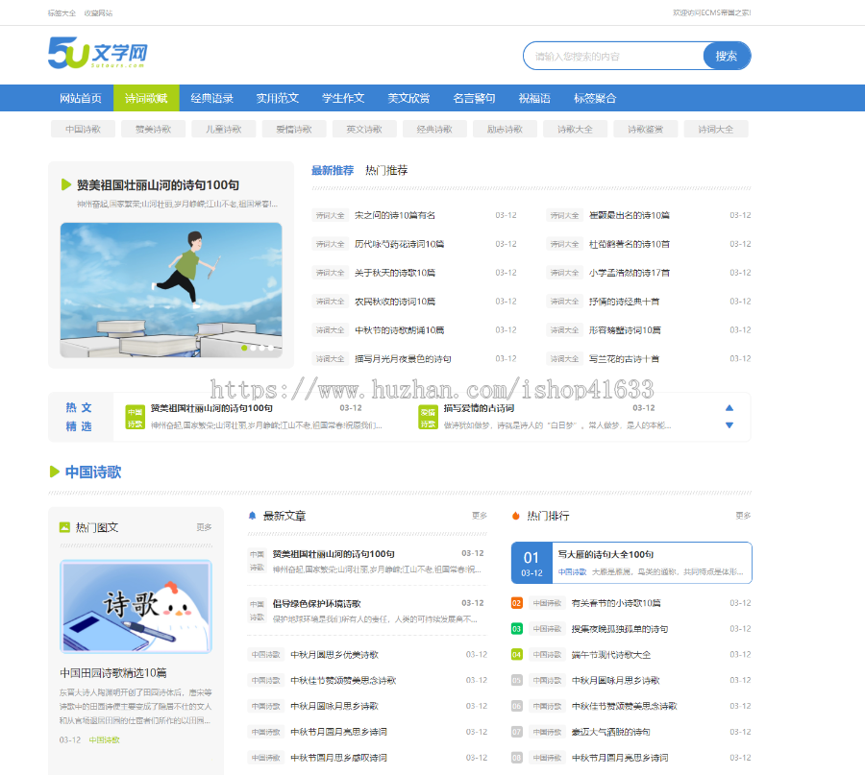Open the 诗词歌赋 navigation tab
Viewport: 865px width, 775px height.
click(x=146, y=98)
